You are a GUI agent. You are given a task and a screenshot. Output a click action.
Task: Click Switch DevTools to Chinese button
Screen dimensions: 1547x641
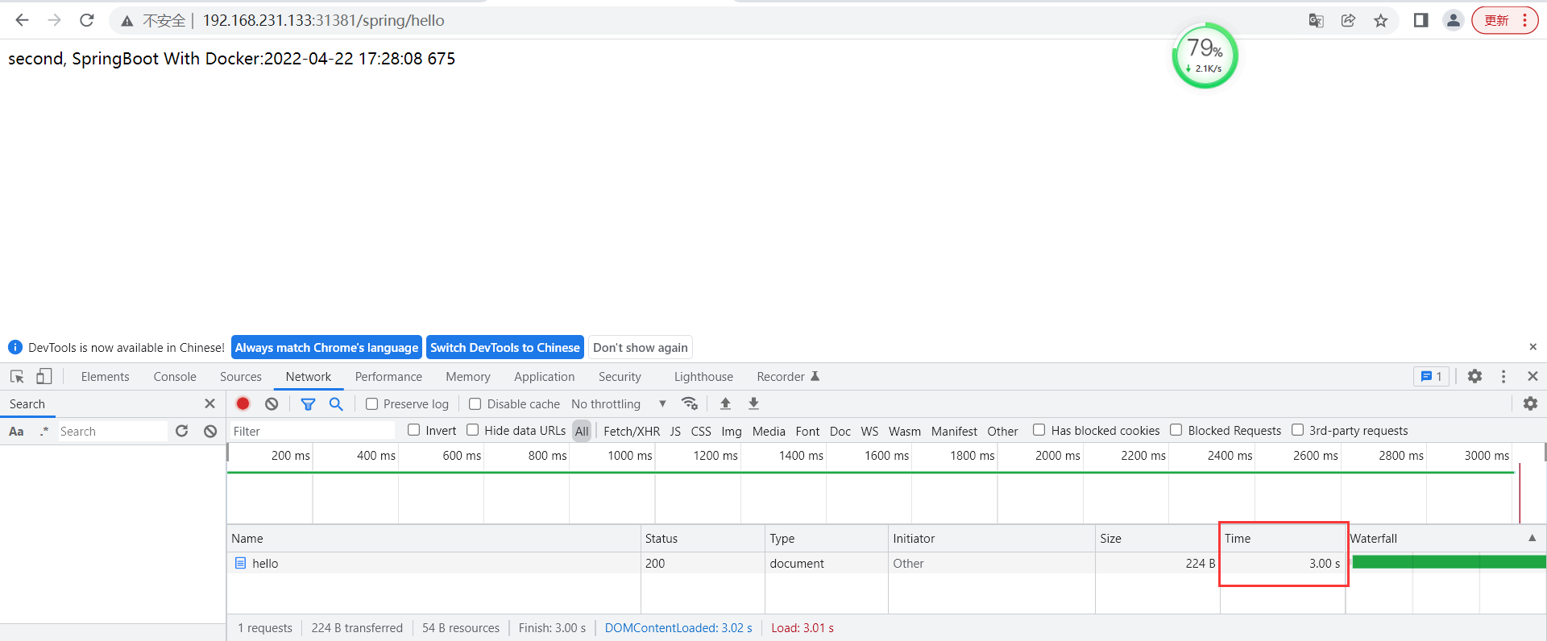(504, 347)
